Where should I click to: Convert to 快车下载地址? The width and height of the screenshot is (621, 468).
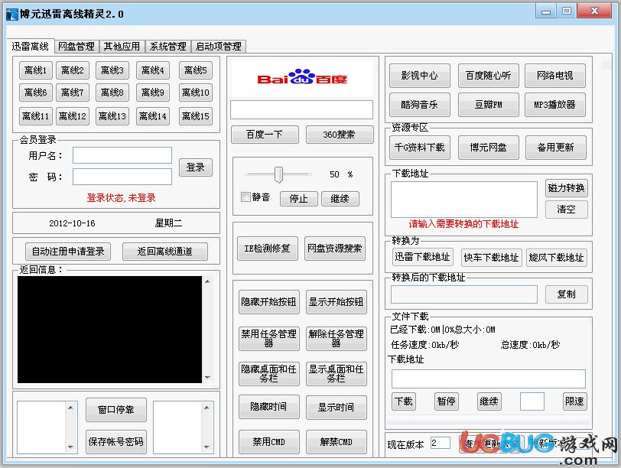491,258
